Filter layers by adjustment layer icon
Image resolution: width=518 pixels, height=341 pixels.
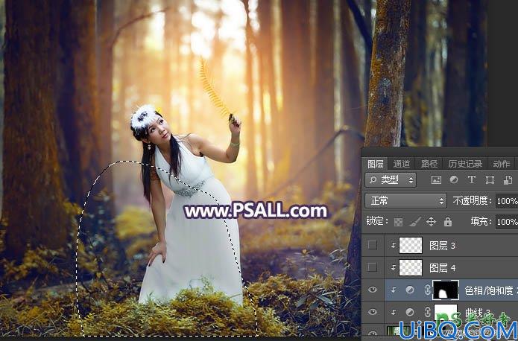(454, 179)
